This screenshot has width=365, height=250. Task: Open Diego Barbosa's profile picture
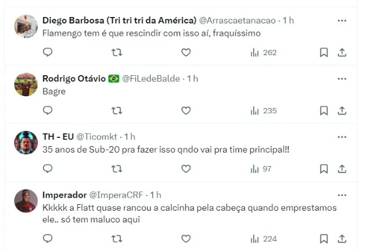click(x=26, y=26)
